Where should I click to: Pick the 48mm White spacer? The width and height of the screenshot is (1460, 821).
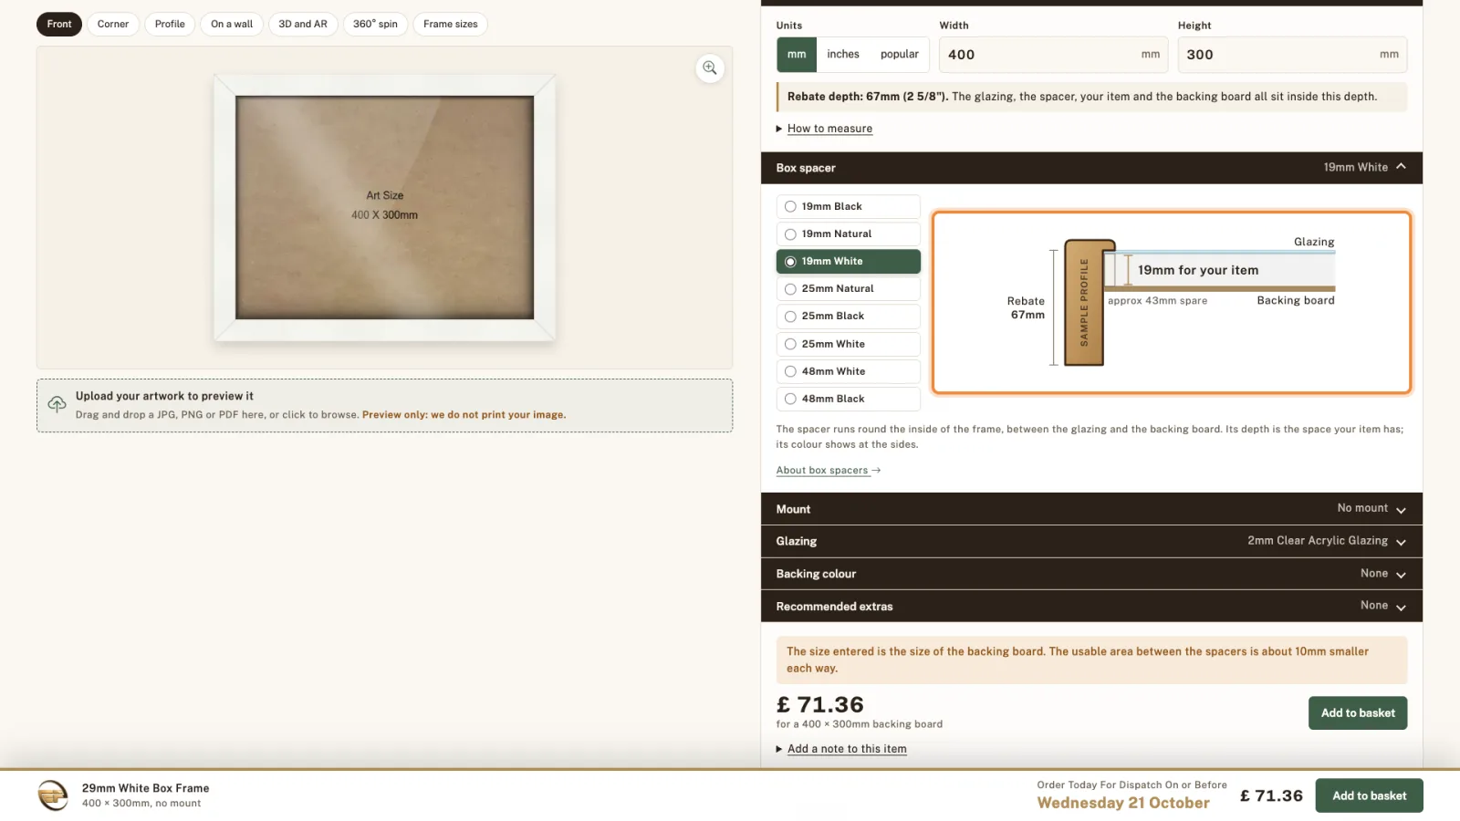[x=848, y=371]
